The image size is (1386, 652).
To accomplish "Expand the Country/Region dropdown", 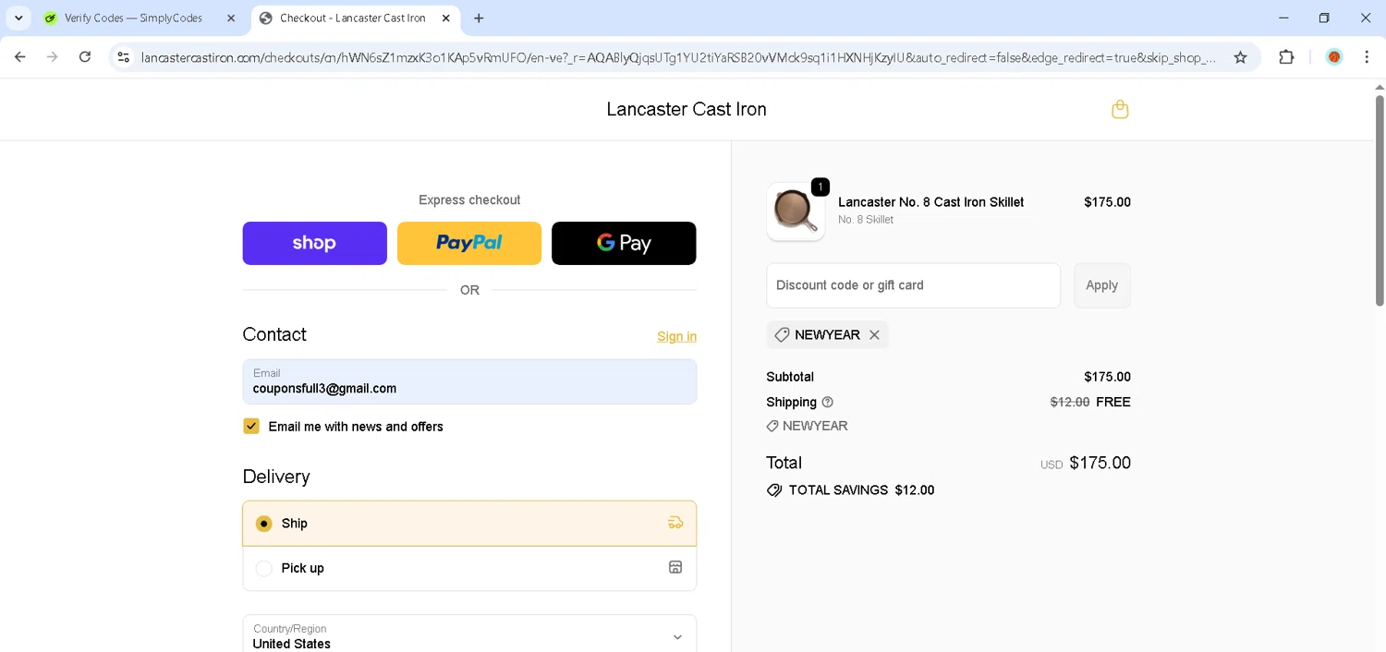I will coord(469,635).
